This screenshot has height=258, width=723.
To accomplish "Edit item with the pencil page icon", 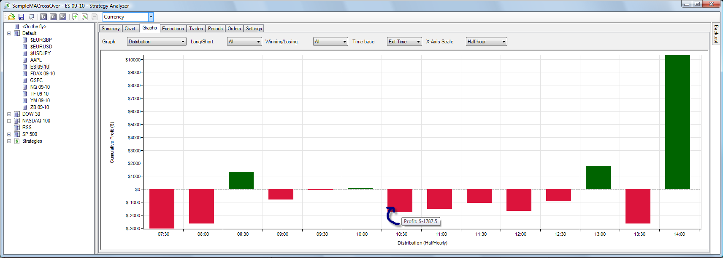I will point(85,17).
